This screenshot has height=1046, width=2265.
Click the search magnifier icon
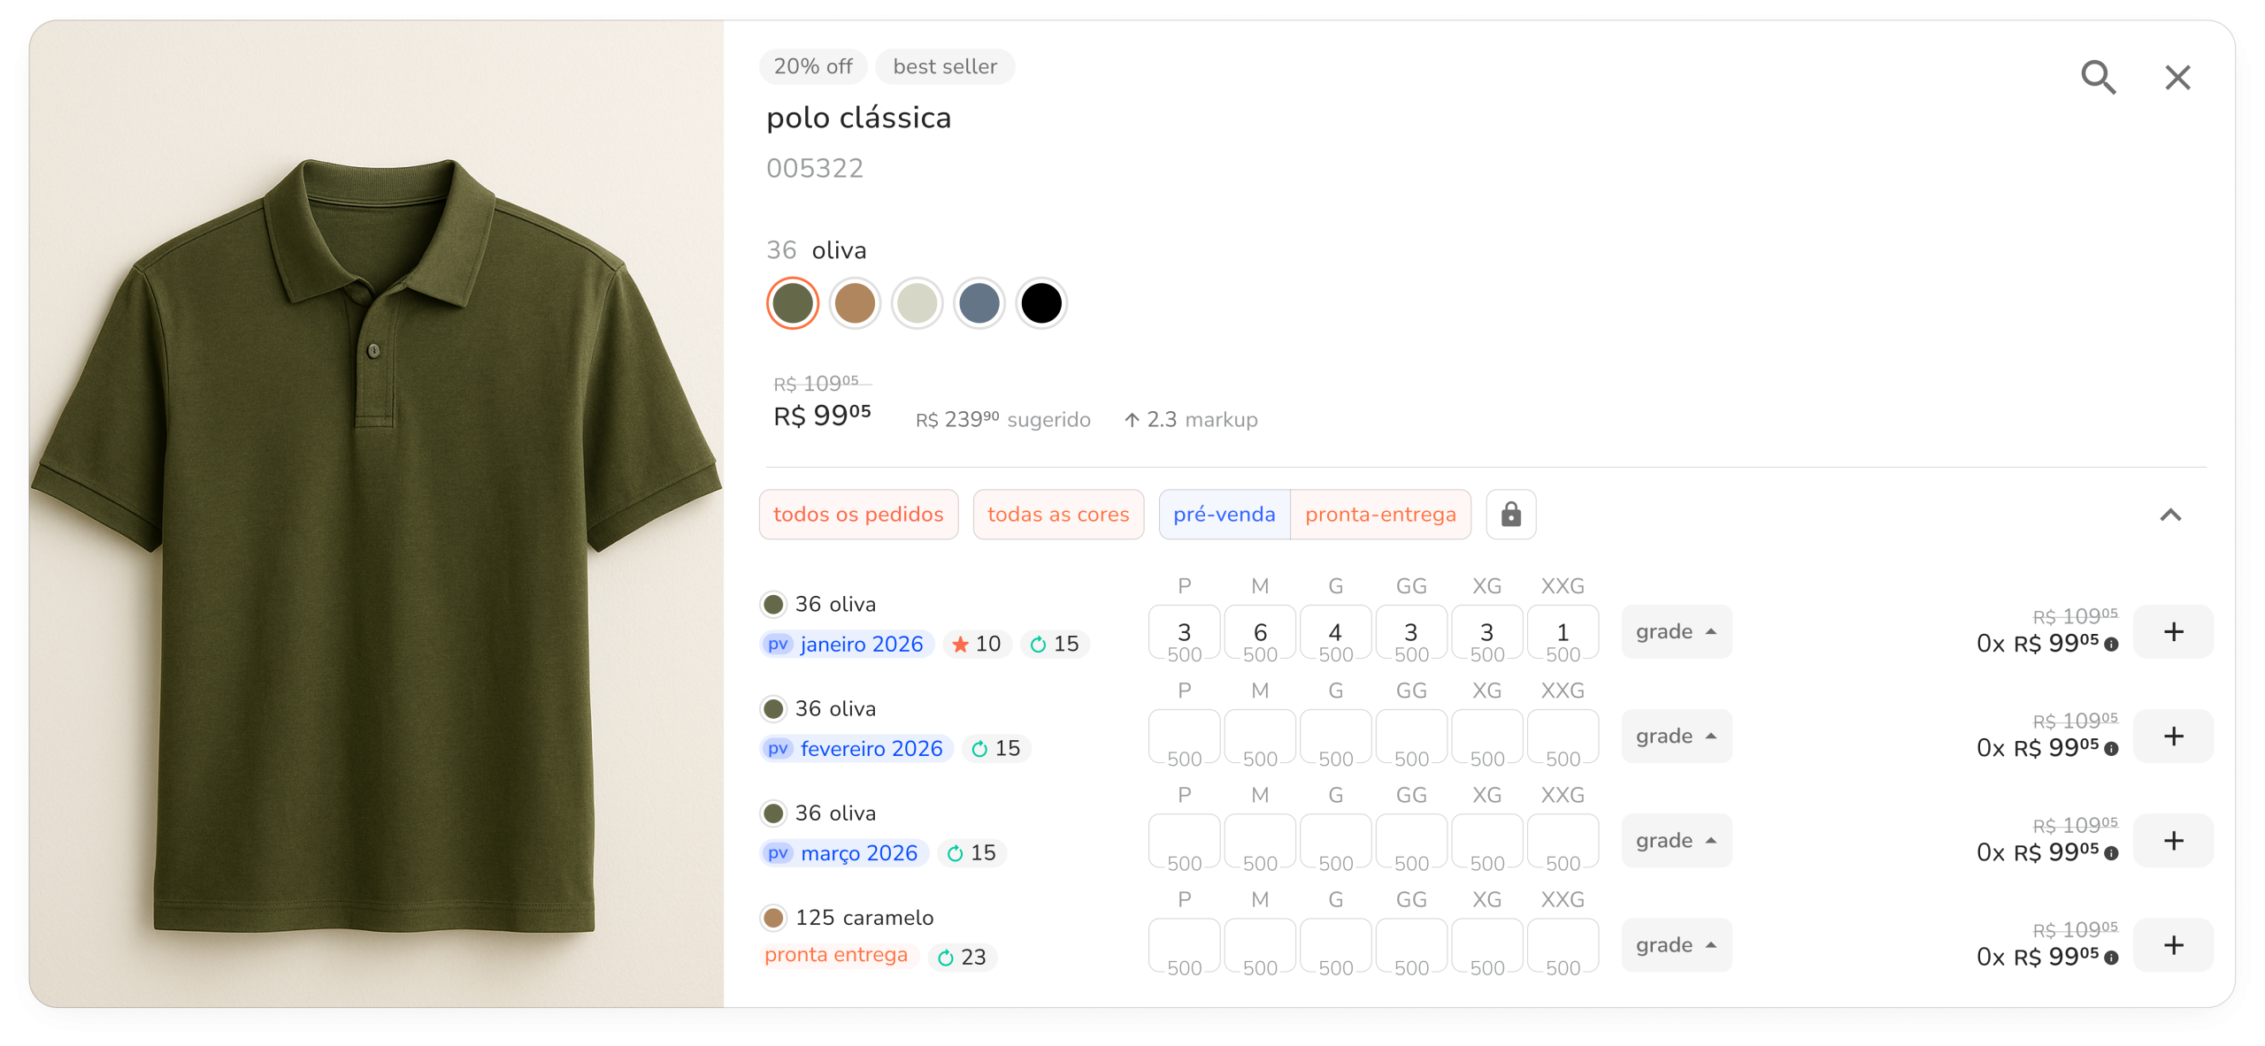[2098, 78]
